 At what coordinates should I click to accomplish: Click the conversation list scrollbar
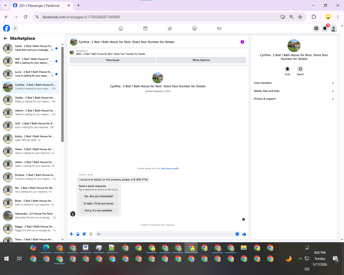click(x=62, y=94)
